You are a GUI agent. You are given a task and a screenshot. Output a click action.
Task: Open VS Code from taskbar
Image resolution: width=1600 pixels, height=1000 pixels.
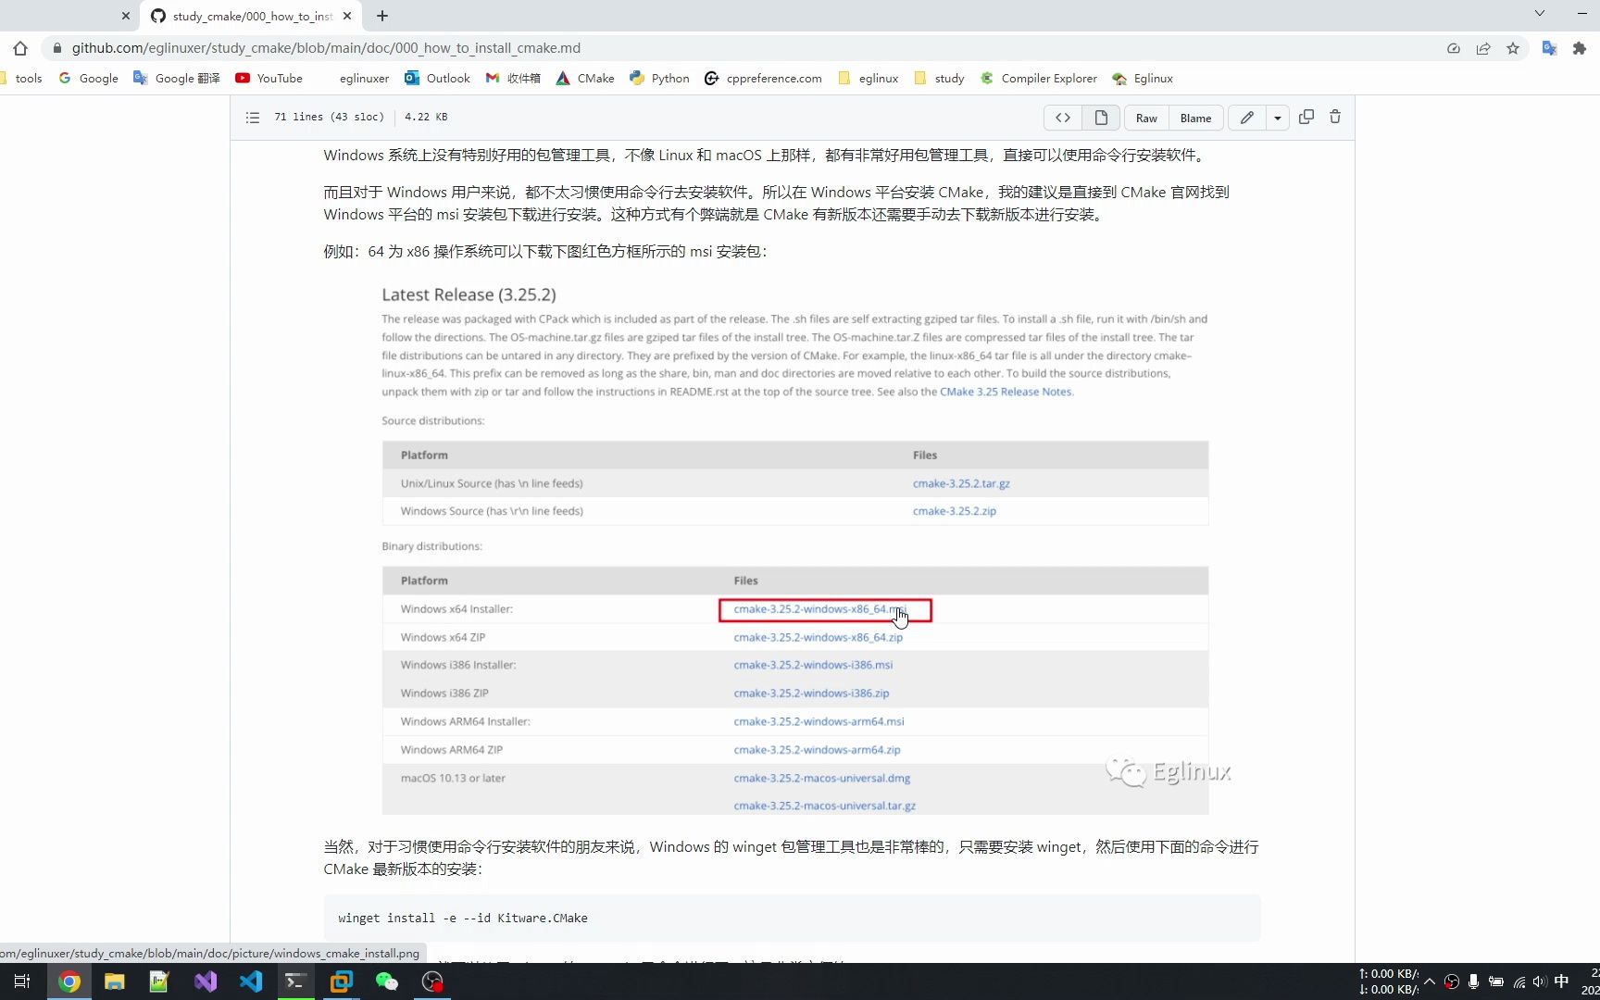click(250, 981)
